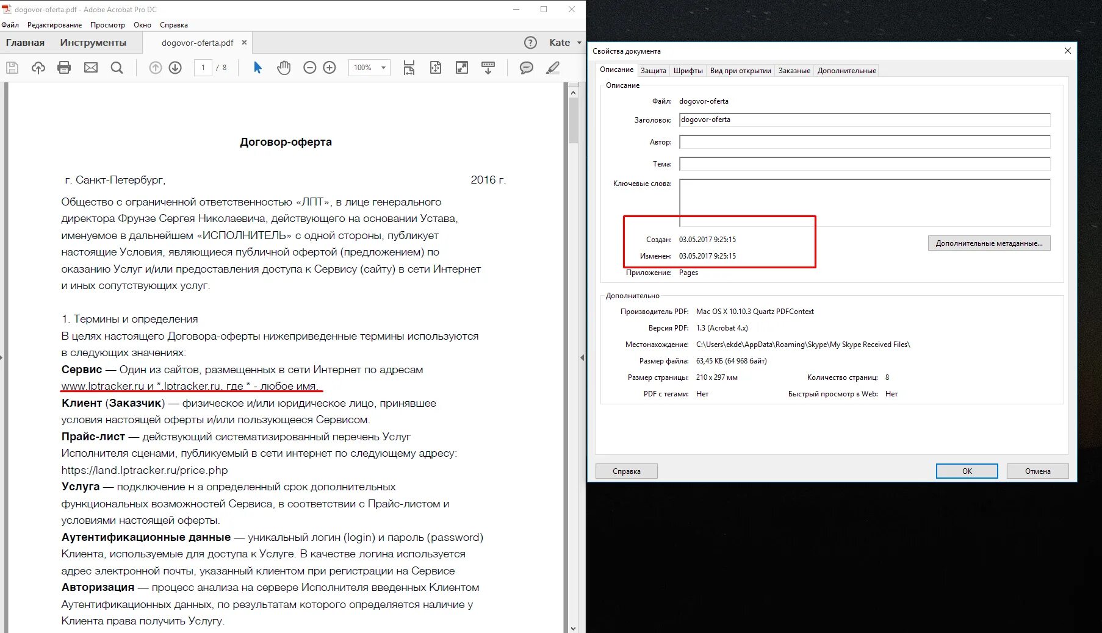Confirm the dialog with OK
The image size is (1102, 633).
pos(967,471)
